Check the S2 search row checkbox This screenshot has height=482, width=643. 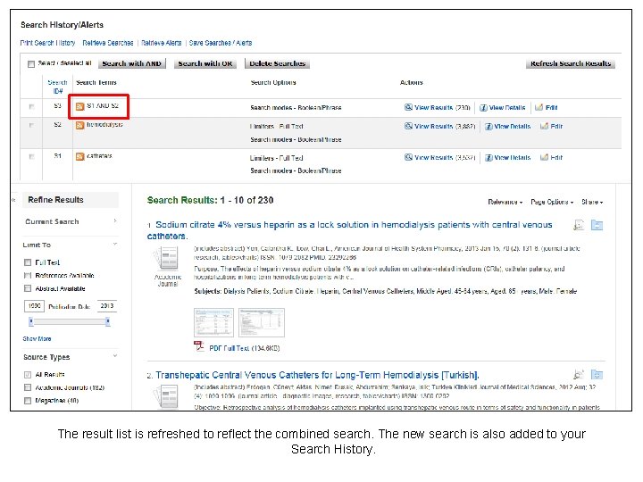click(31, 125)
